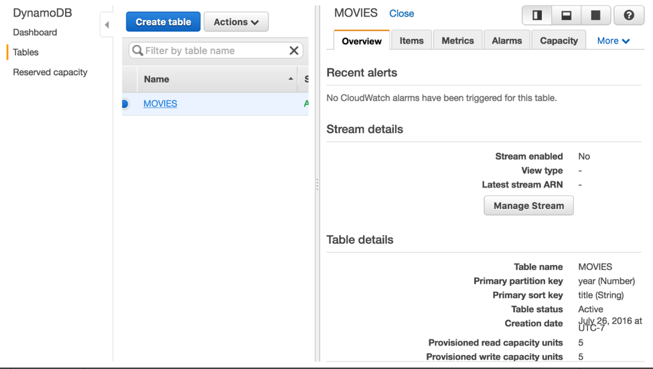Close the MOVIES detail panel
This screenshot has width=653, height=369.
tap(401, 14)
